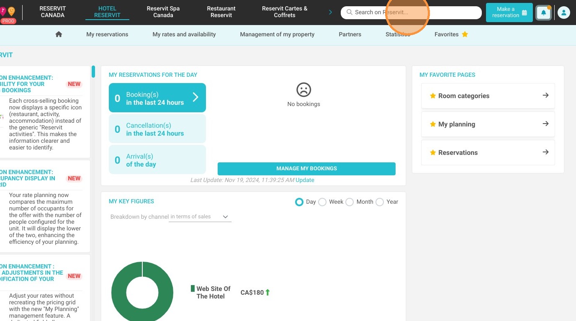Click MY FAVORITE PAGES heading
Screen dimensions: 576x321
pyautogui.click(x=447, y=75)
